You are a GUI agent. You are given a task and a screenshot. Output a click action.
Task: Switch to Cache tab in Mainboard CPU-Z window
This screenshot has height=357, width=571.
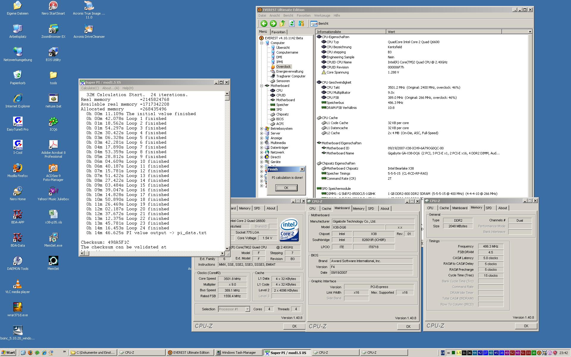point(326,209)
